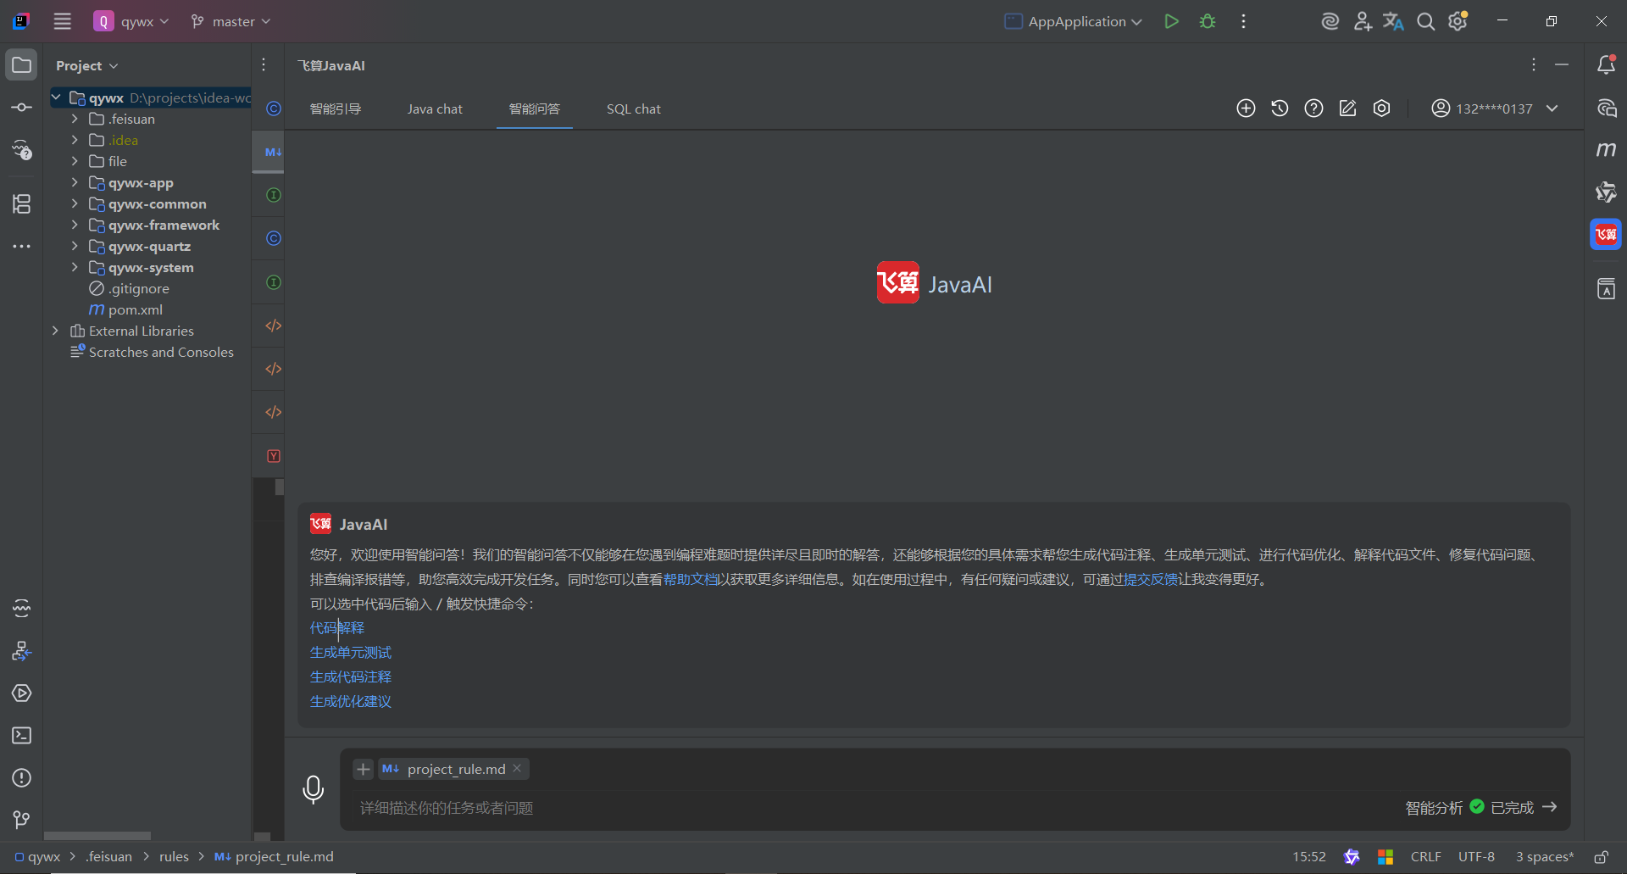Open AppApplication run configuration dropdown

[1073, 21]
